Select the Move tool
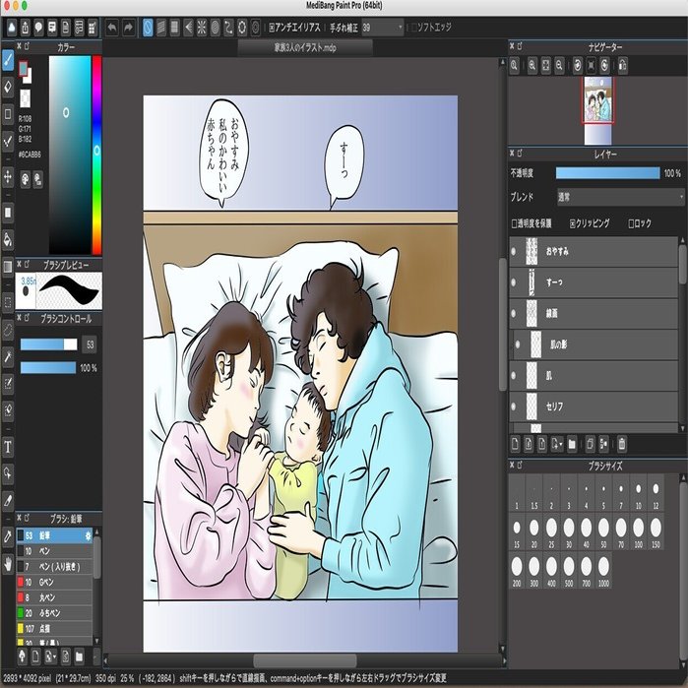Viewport: 688px width, 688px height. [x=8, y=177]
